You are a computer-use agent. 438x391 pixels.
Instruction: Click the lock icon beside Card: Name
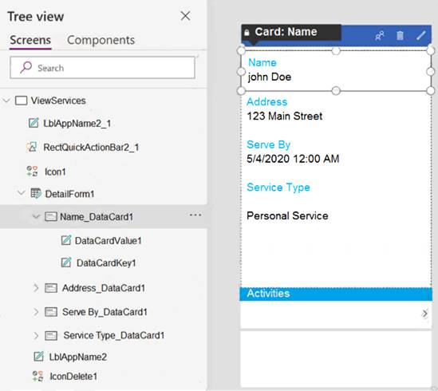(247, 33)
